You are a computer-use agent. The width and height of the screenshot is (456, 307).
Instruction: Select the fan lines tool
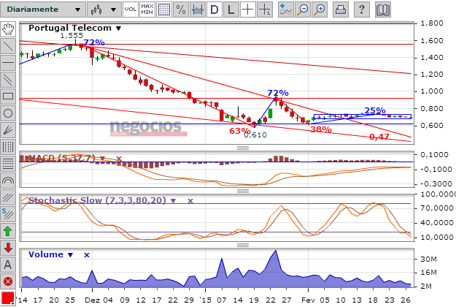[x=8, y=130]
